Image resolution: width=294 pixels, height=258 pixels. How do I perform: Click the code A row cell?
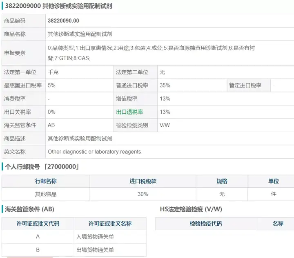tap(38, 237)
